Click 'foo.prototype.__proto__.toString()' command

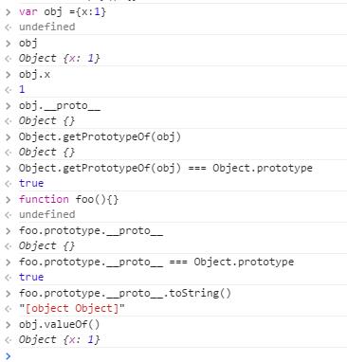125,293
